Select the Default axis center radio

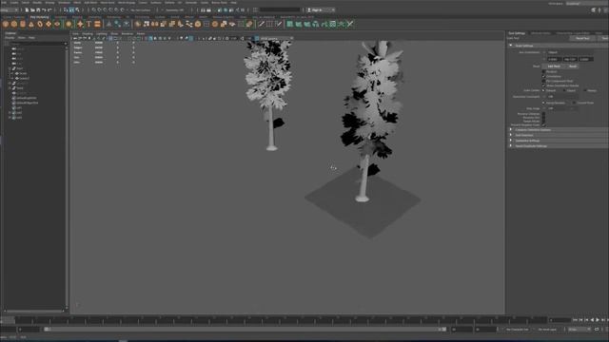(x=543, y=90)
